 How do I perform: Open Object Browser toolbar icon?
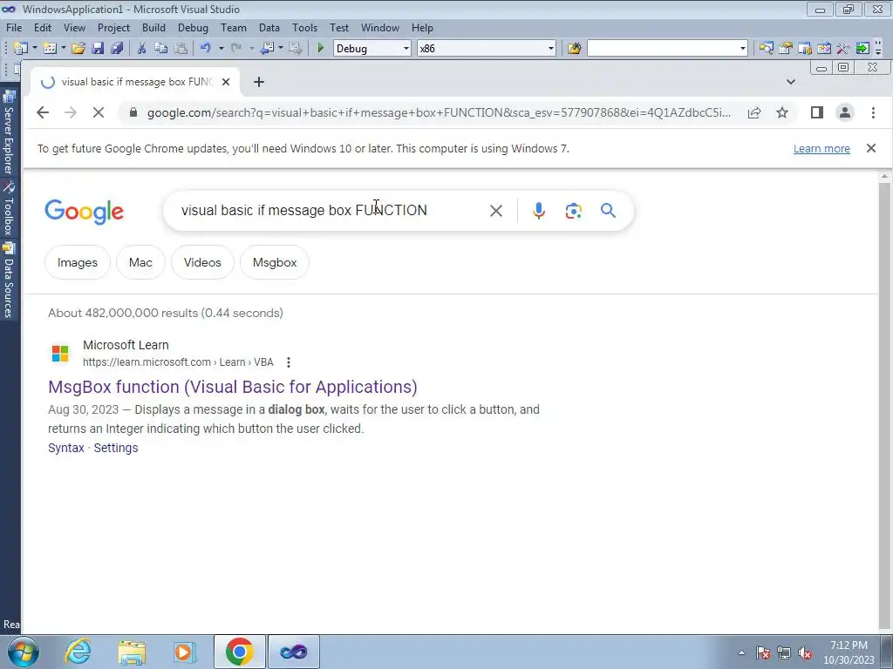click(805, 49)
